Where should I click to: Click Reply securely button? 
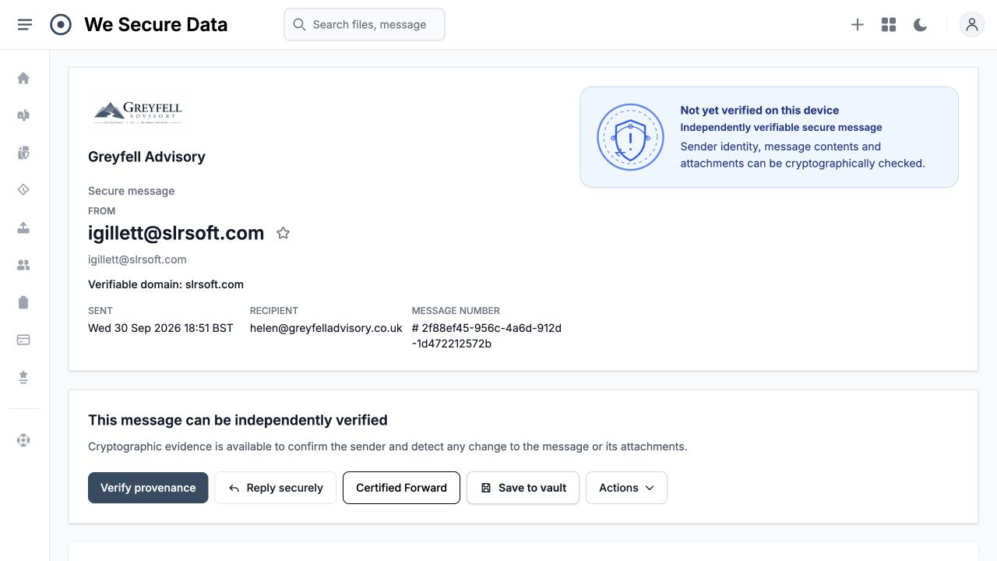pyautogui.click(x=276, y=488)
